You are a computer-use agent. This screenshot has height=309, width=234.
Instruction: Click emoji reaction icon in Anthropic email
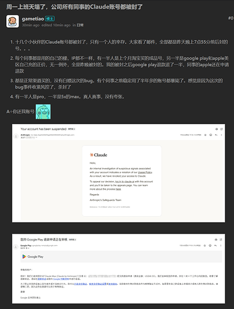pyautogui.click(x=210, y=135)
